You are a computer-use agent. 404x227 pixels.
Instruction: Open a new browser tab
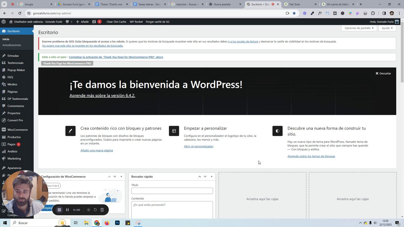point(361,4)
